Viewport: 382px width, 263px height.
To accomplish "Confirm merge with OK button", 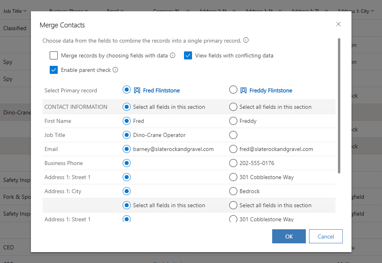I will 289,236.
